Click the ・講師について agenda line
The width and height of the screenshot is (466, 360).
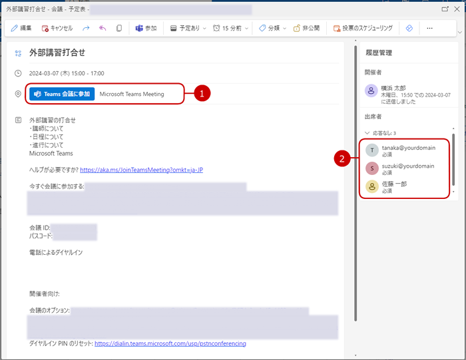click(47, 128)
